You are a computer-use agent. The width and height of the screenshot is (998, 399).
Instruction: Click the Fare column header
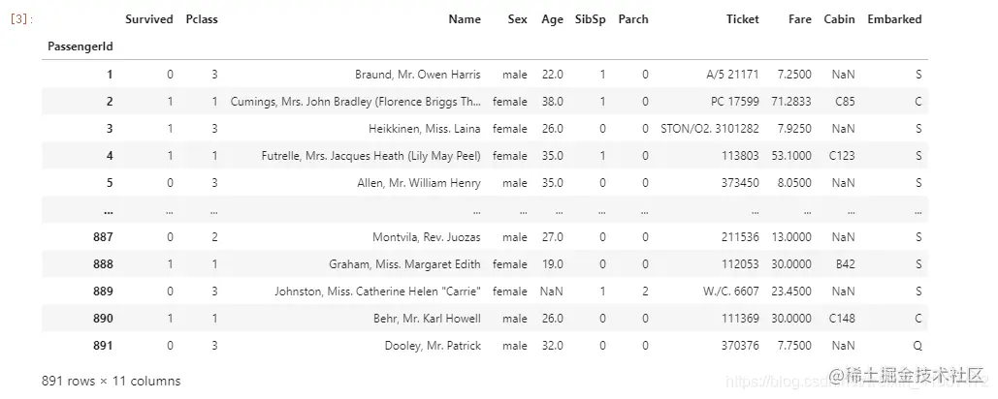point(799,19)
